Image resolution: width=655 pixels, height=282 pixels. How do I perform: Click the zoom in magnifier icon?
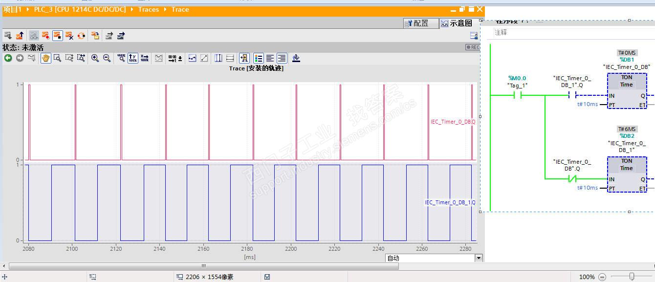pos(95,58)
